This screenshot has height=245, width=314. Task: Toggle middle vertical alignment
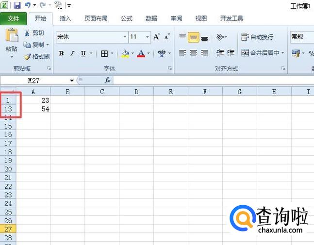(194, 37)
